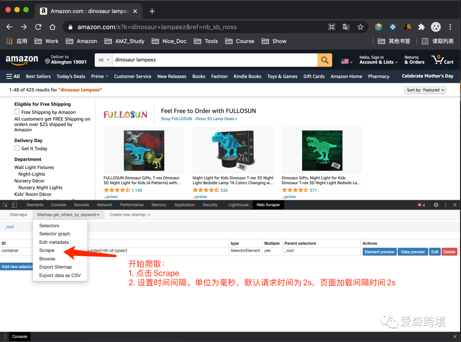The width and height of the screenshot is (461, 342).
Task: Open the Google Translate icon in address bar
Action: coord(346,27)
